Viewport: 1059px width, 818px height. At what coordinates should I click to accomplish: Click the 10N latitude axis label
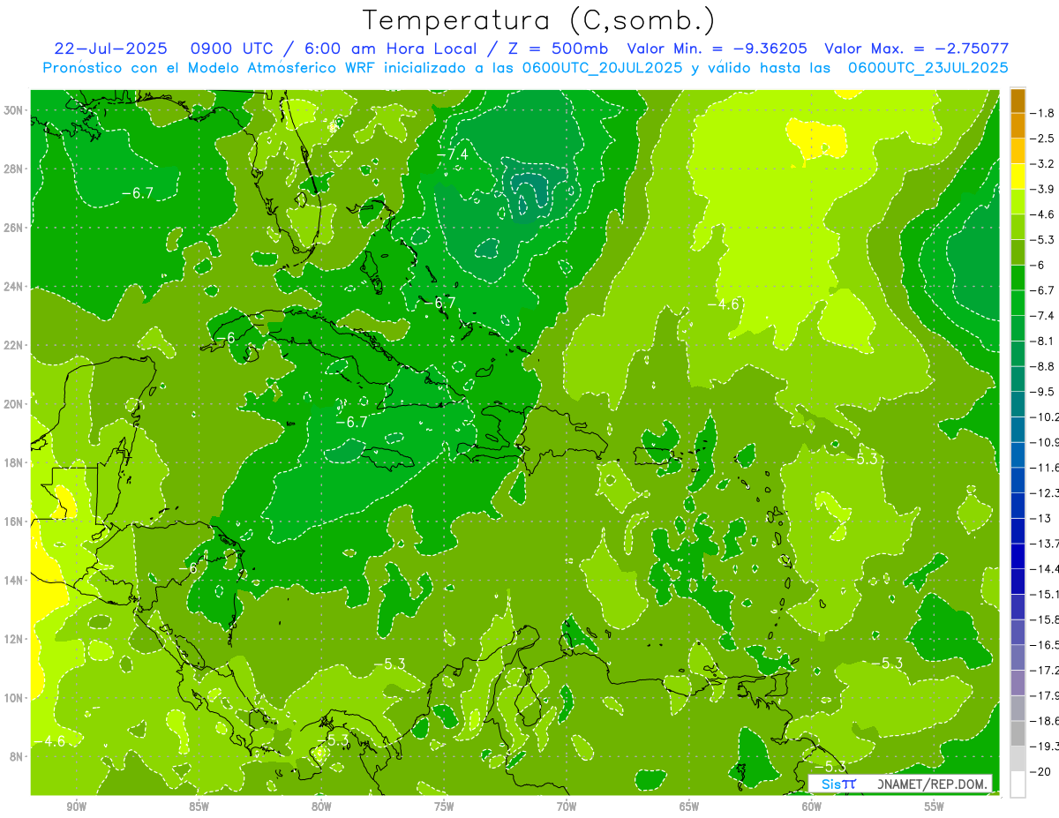15,698
